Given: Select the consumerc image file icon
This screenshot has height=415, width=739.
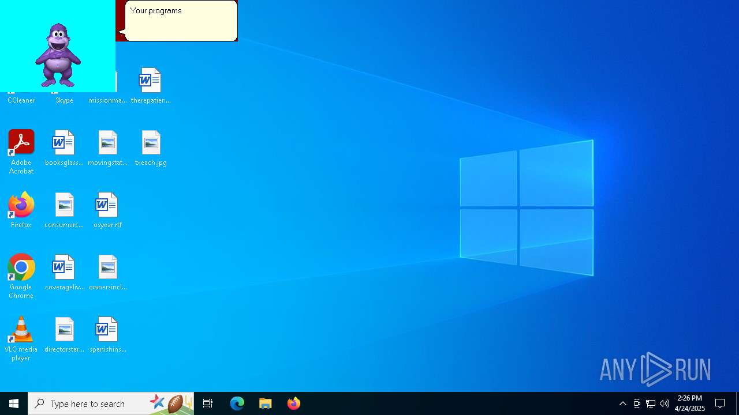Looking at the screenshot, I should (64, 210).
